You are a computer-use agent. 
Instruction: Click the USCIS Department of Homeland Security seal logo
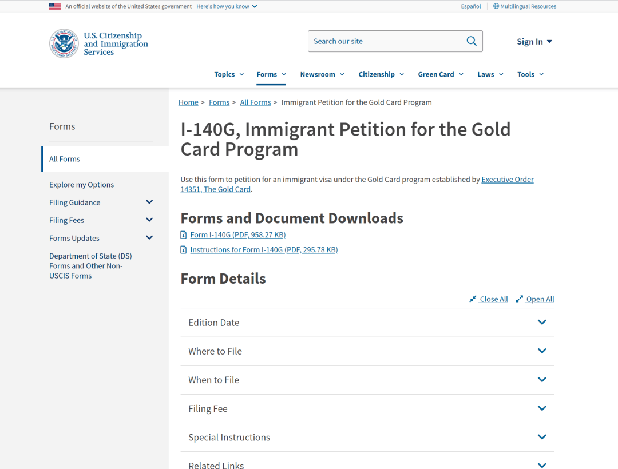(x=64, y=43)
